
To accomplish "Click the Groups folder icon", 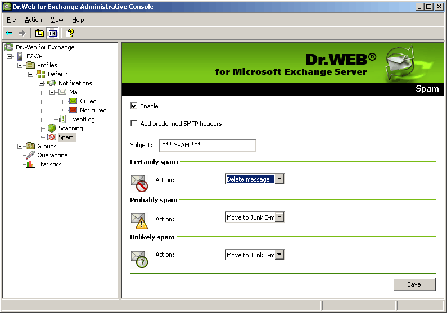I will pos(30,146).
